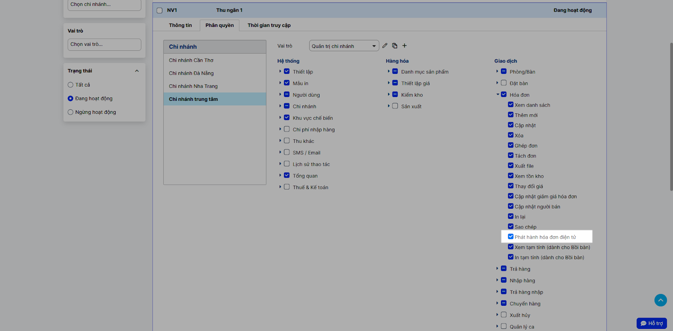
Task: Expand the Thiết lập permission group
Action: pyautogui.click(x=280, y=71)
